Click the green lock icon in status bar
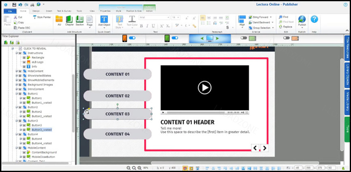This screenshot has width=351, height=172. click(343, 168)
